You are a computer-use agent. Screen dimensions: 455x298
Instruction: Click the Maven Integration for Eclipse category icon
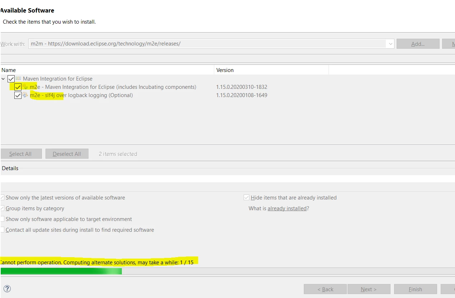[x=18, y=78]
